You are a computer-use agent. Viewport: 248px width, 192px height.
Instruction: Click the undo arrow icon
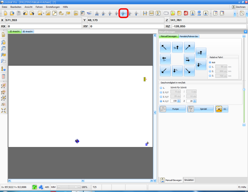tap(25, 13)
